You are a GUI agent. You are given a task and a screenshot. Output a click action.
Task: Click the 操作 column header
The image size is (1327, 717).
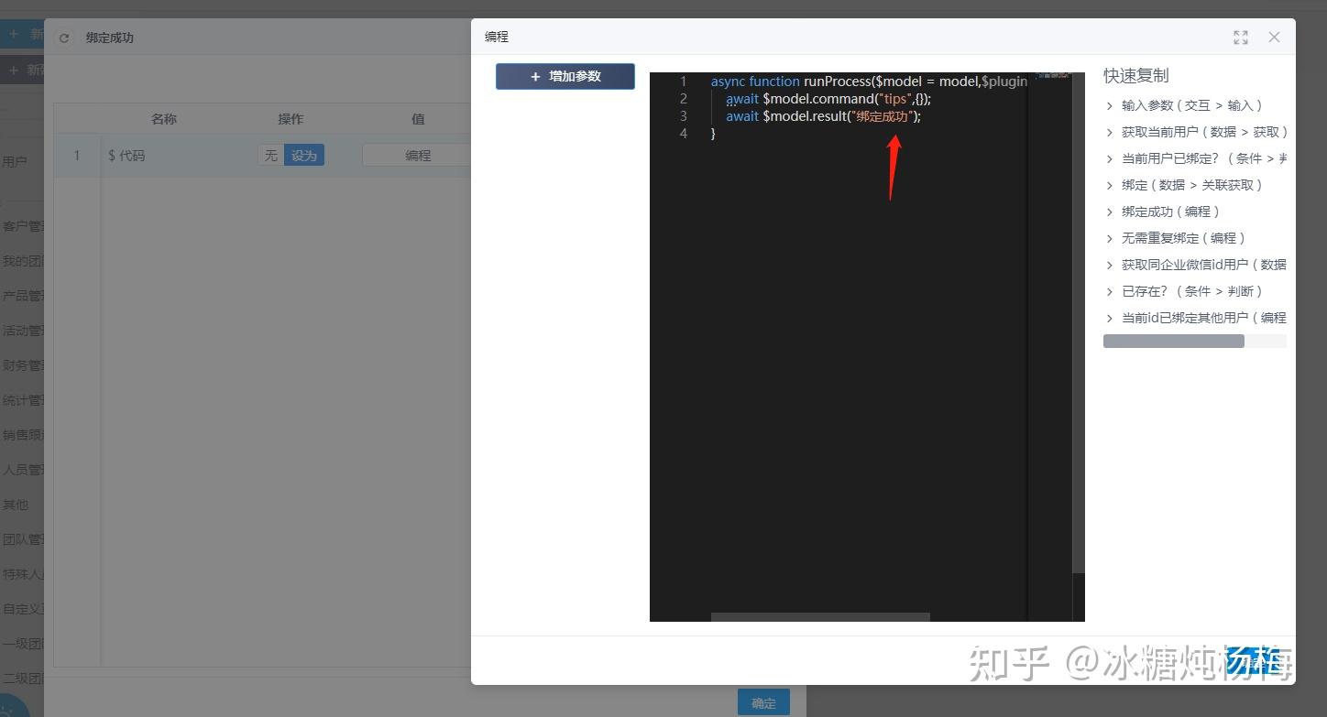tap(291, 119)
